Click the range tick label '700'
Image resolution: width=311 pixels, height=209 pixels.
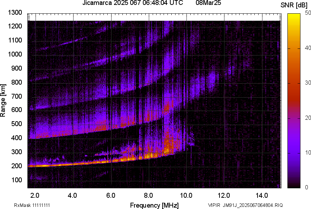(17, 96)
